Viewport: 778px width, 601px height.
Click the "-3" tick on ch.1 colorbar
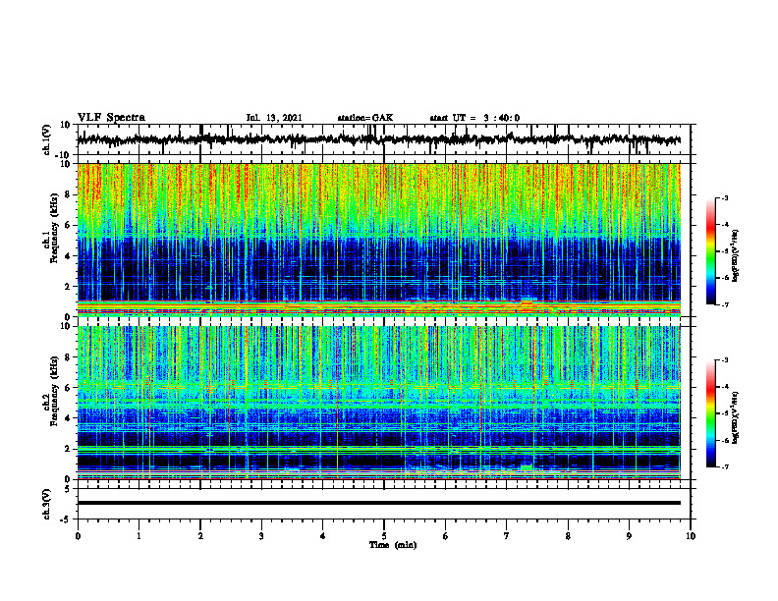725,197
